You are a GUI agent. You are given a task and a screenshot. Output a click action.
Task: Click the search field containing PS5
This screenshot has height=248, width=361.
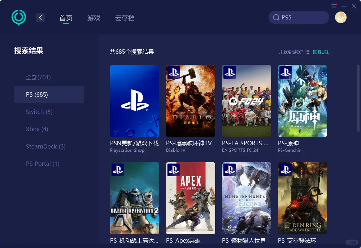[x=299, y=17]
